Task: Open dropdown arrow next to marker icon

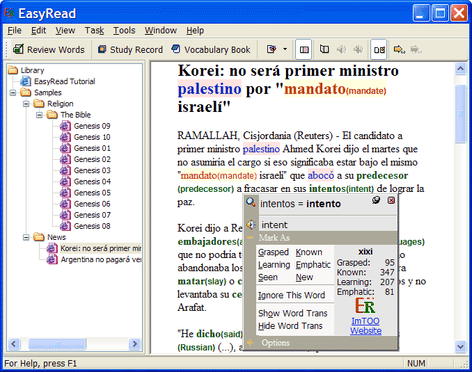Action: click(x=285, y=49)
